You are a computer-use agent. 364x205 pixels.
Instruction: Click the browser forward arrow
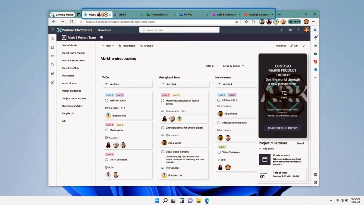coord(63,21)
